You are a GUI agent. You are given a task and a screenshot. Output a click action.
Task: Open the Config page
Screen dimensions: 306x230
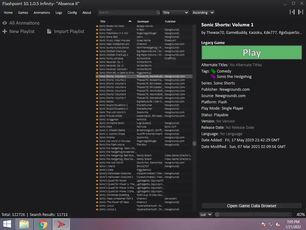click(x=72, y=13)
